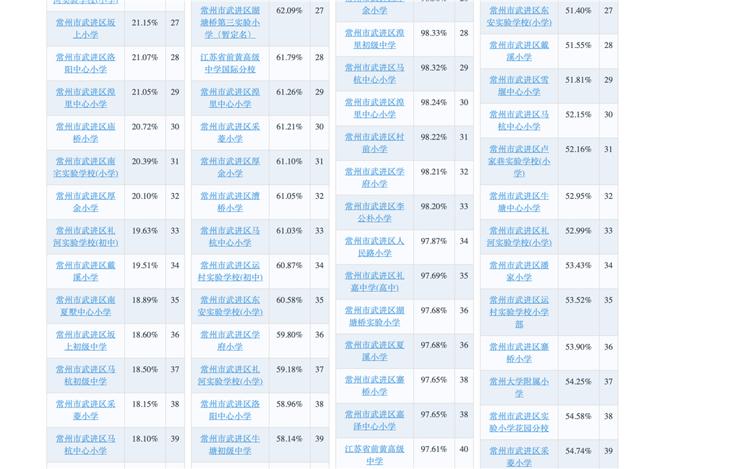Open the 常州市武进区庙桥小学 link
The width and height of the screenshot is (732, 469).
(86, 133)
